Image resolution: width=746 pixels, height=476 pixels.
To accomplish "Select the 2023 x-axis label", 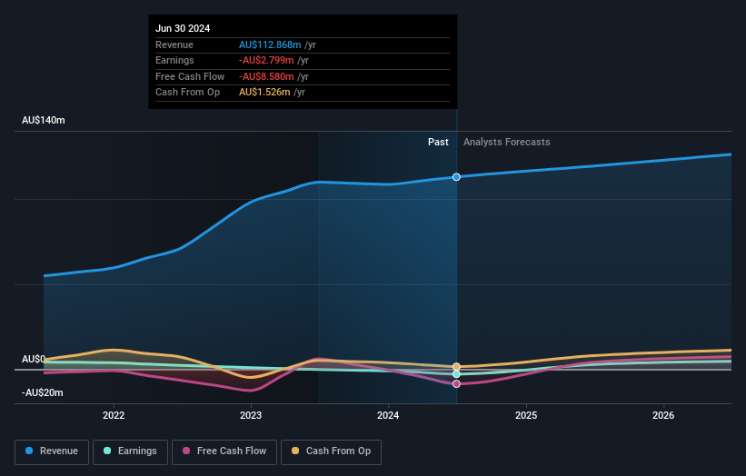I will (x=251, y=415).
